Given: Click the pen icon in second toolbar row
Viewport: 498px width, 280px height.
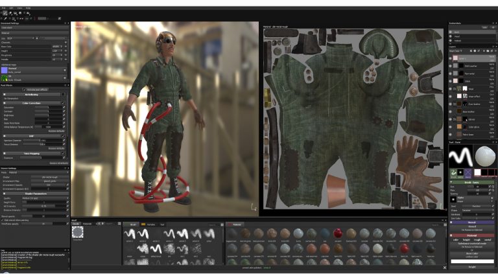Looking at the screenshot, I should coord(5,18).
